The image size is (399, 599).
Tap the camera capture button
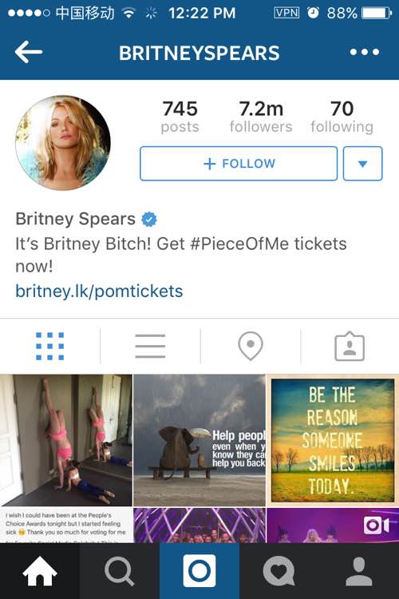click(199, 571)
